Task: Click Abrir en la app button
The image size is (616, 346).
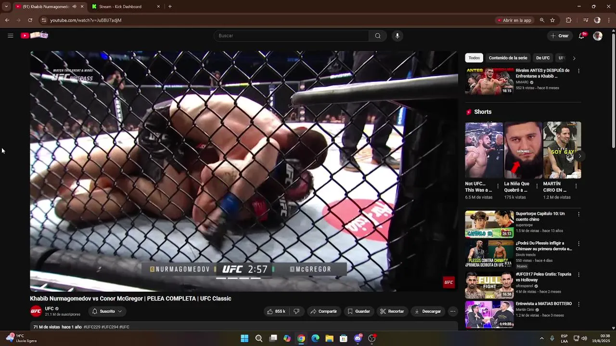Action: (514, 20)
